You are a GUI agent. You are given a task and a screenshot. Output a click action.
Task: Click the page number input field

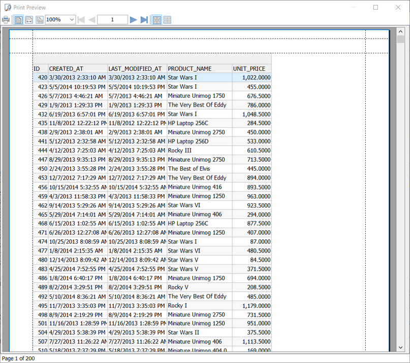(112, 20)
